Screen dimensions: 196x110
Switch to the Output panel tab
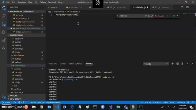(x=63, y=64)
